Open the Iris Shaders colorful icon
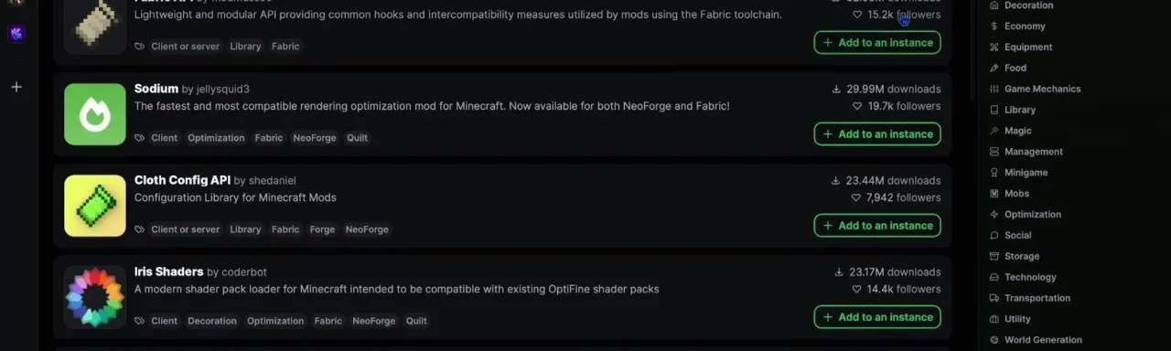Image resolution: width=1171 pixels, height=351 pixels. coord(95,297)
